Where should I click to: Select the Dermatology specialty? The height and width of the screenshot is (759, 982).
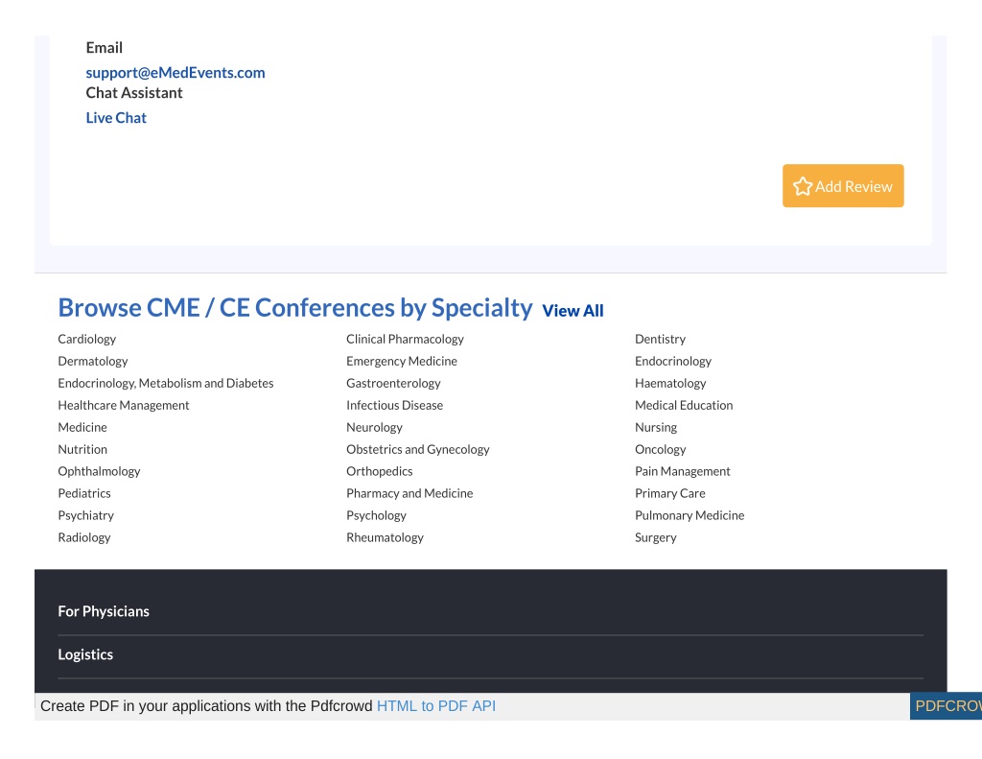click(x=93, y=361)
